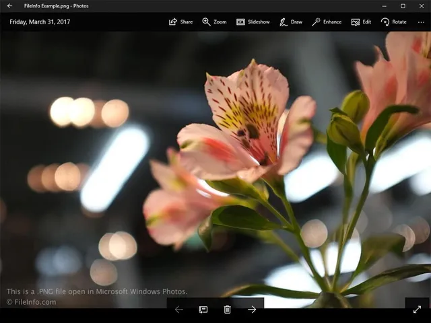The width and height of the screenshot is (431, 323).
Task: Expand the three-dots more options menu
Action: click(x=421, y=22)
